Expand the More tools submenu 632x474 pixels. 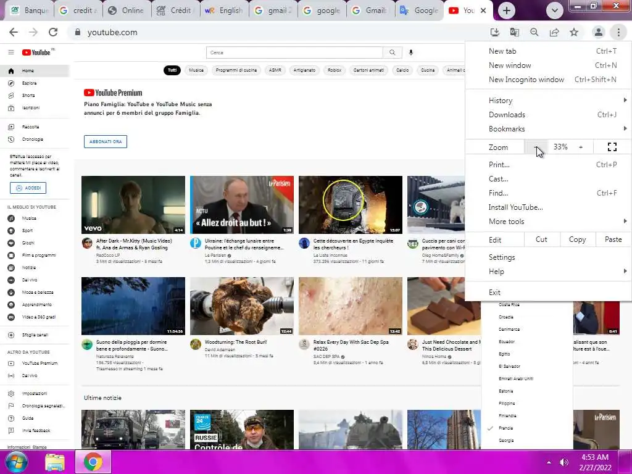coord(549,222)
